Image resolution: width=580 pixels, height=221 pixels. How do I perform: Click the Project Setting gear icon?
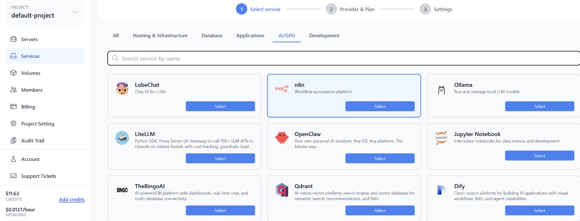tap(13, 123)
